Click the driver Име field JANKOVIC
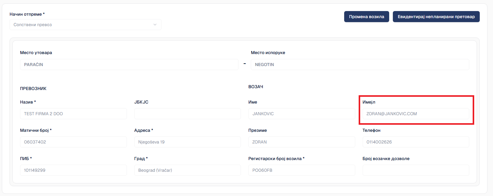The width and height of the screenshot is (493, 196). tap(301, 114)
